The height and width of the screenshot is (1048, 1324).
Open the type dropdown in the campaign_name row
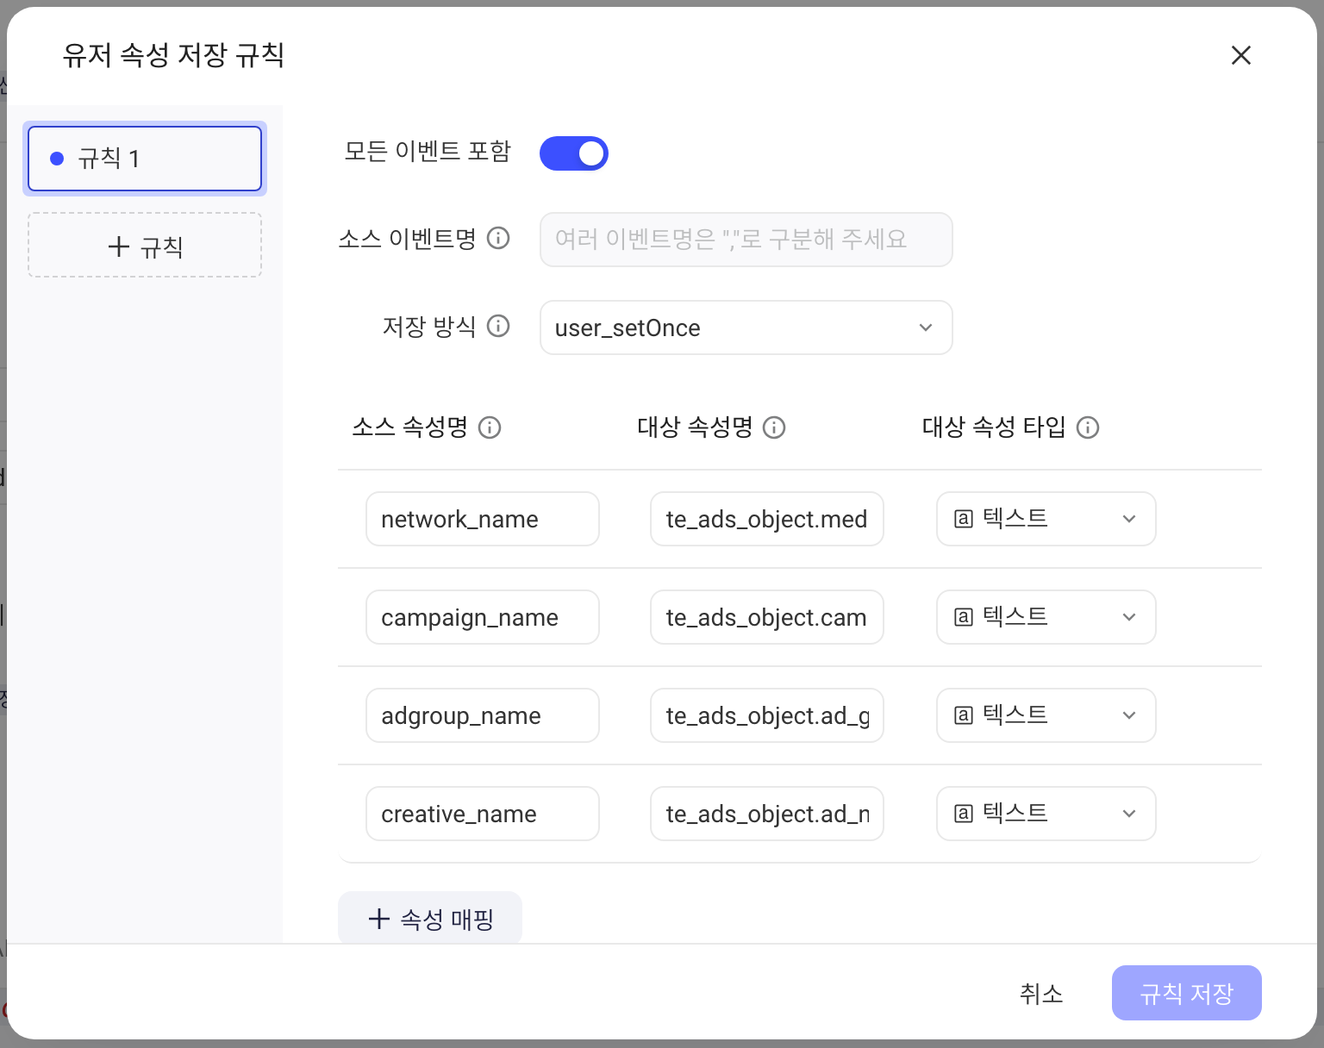click(x=1046, y=617)
